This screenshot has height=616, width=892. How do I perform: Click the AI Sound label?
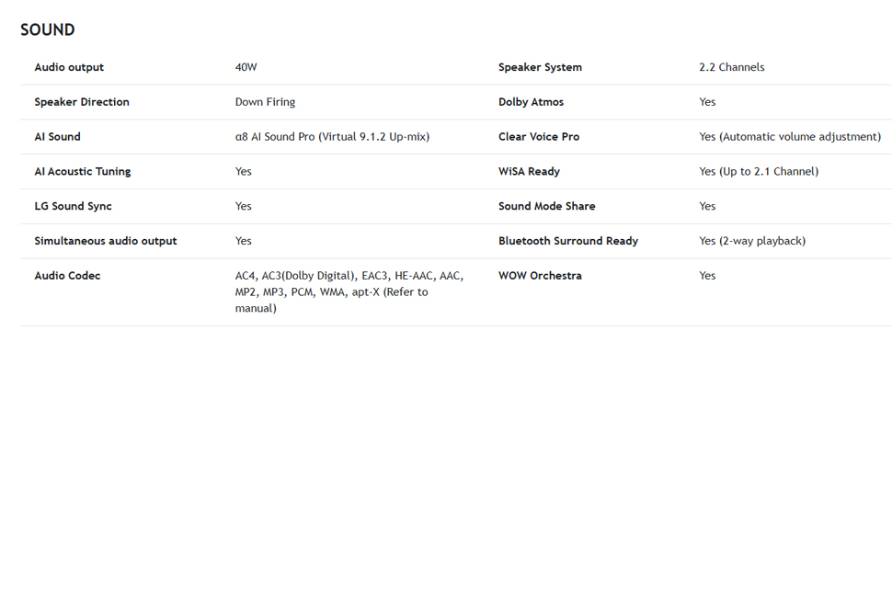coord(57,136)
